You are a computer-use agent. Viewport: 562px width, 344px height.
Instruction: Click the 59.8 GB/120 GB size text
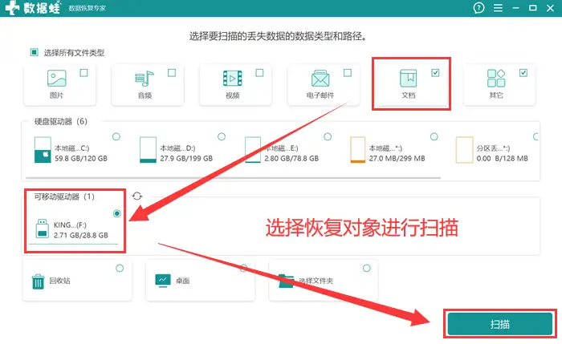(x=81, y=158)
